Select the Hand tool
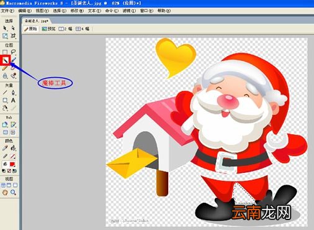Image resolution: width=314 pixels, height=230 pixels. click(x=5, y=193)
